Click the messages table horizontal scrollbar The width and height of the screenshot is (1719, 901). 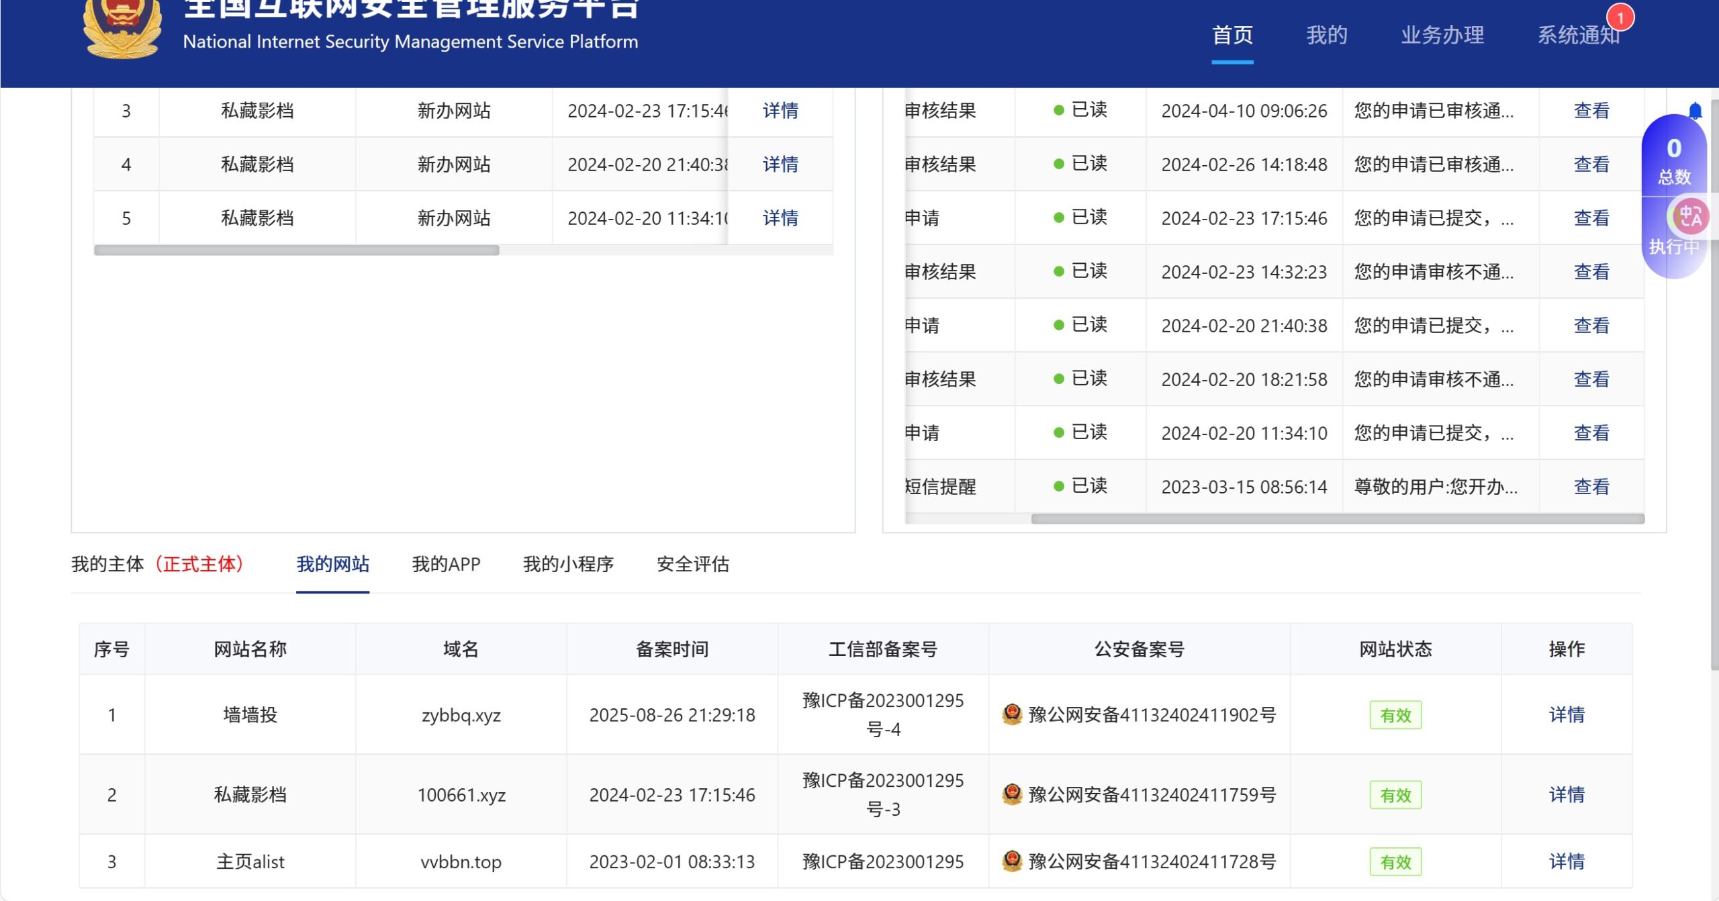[1336, 519]
